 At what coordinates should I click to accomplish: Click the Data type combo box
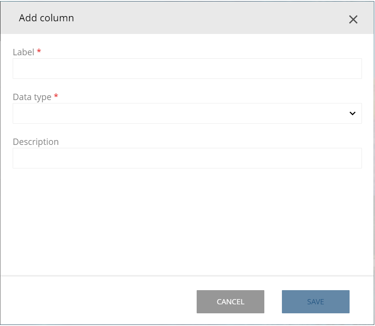[x=187, y=113]
